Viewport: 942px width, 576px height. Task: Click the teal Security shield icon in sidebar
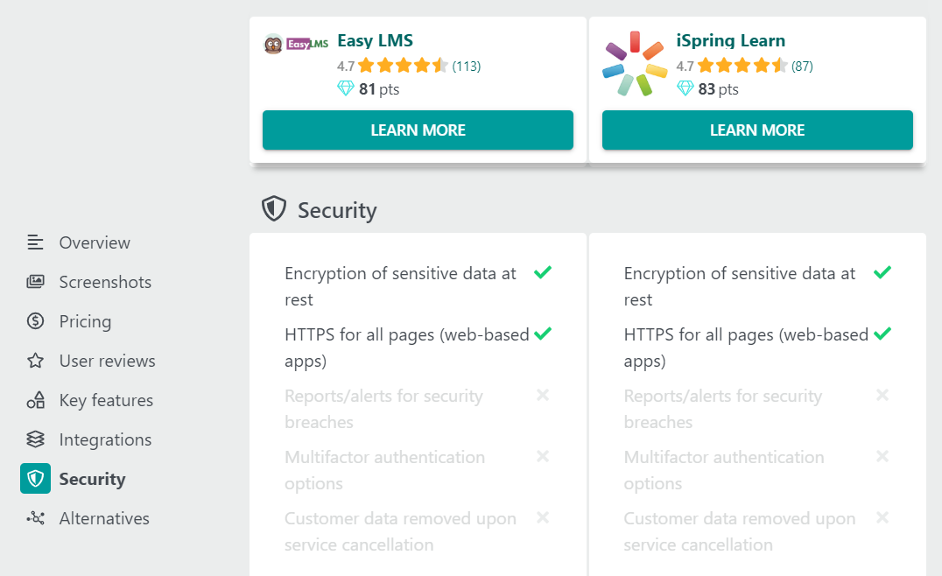(x=35, y=479)
